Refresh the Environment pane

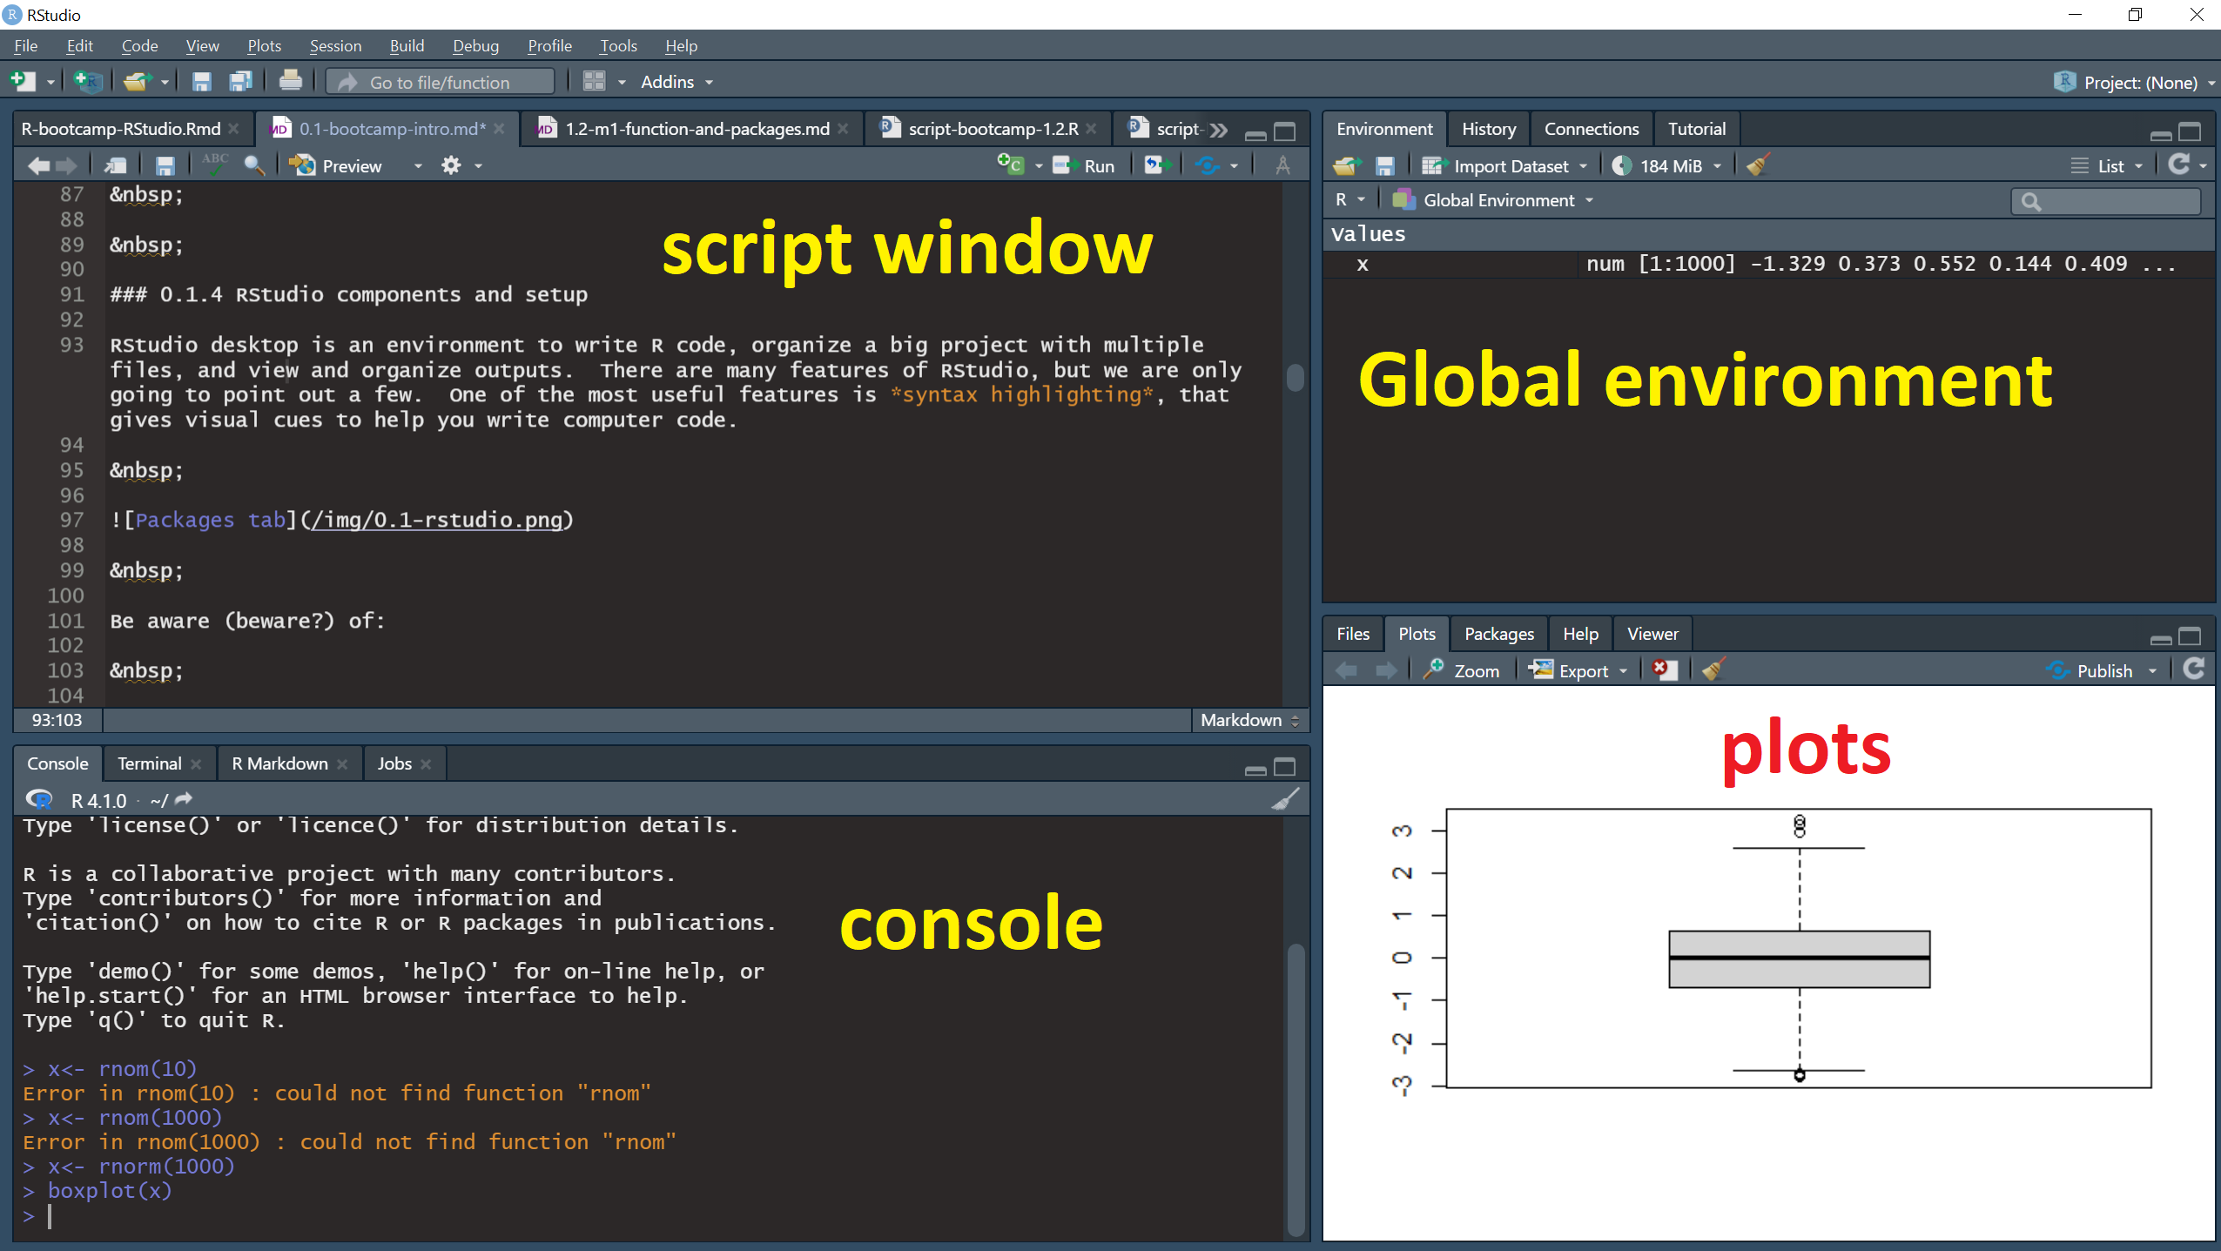2179,165
